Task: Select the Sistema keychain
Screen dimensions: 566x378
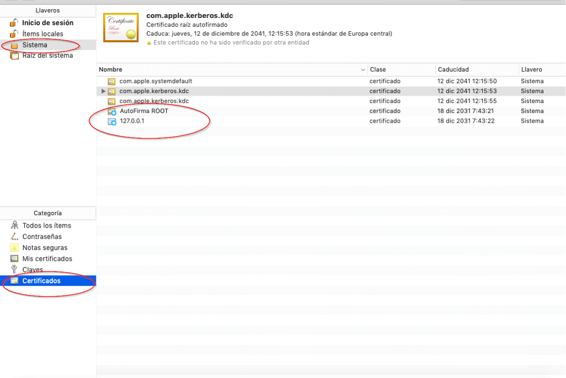Action: [35, 45]
